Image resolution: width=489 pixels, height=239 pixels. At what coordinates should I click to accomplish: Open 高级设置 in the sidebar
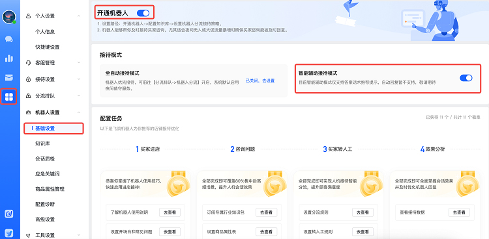45,220
